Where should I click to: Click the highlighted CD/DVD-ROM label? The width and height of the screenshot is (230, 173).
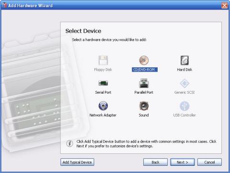pos(145,70)
